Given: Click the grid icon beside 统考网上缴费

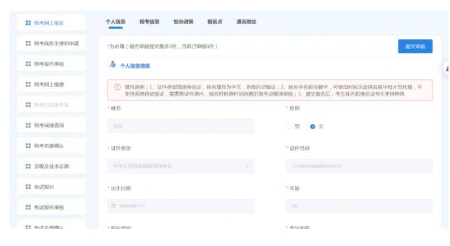Looking at the screenshot, I should point(27,84).
